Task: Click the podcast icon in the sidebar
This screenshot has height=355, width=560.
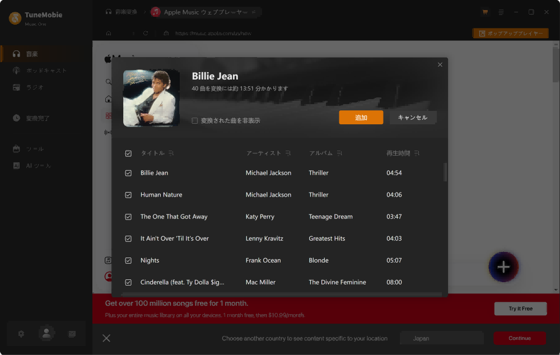Action: pos(16,71)
